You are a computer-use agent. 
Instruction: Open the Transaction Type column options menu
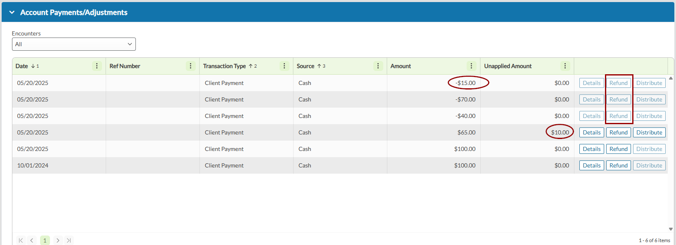(x=284, y=66)
